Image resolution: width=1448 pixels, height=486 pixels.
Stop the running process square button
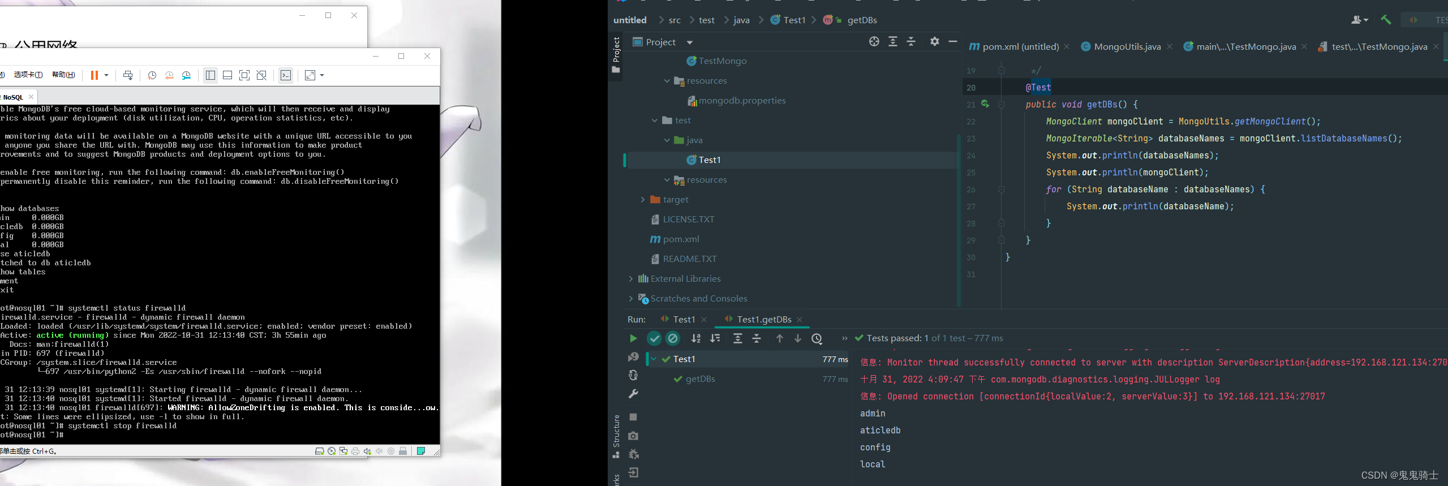tap(633, 417)
